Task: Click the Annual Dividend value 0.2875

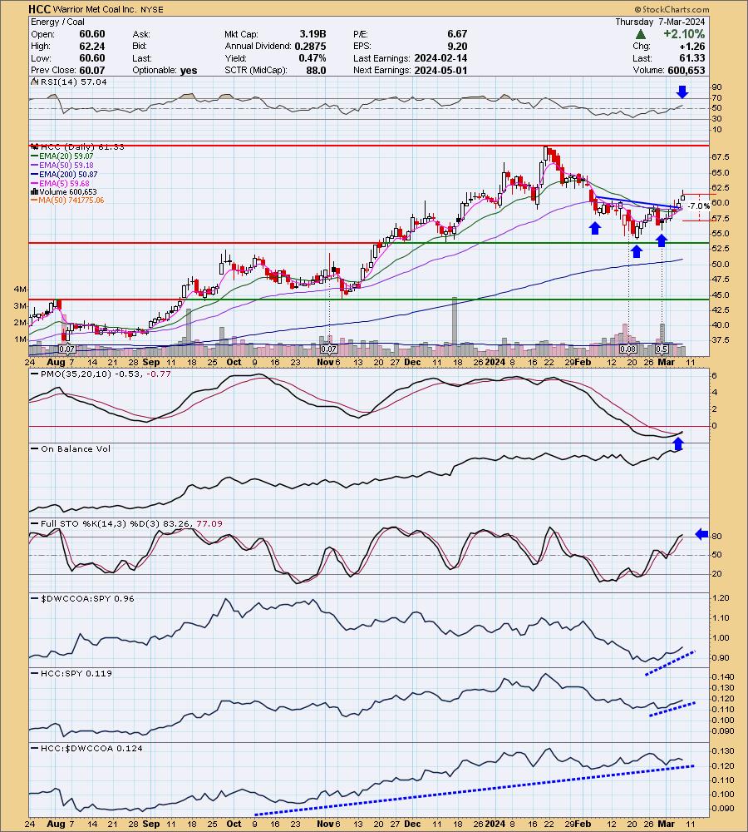Action: click(311, 46)
